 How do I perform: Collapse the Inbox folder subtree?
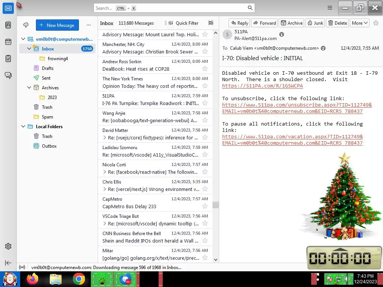pyautogui.click(x=29, y=49)
